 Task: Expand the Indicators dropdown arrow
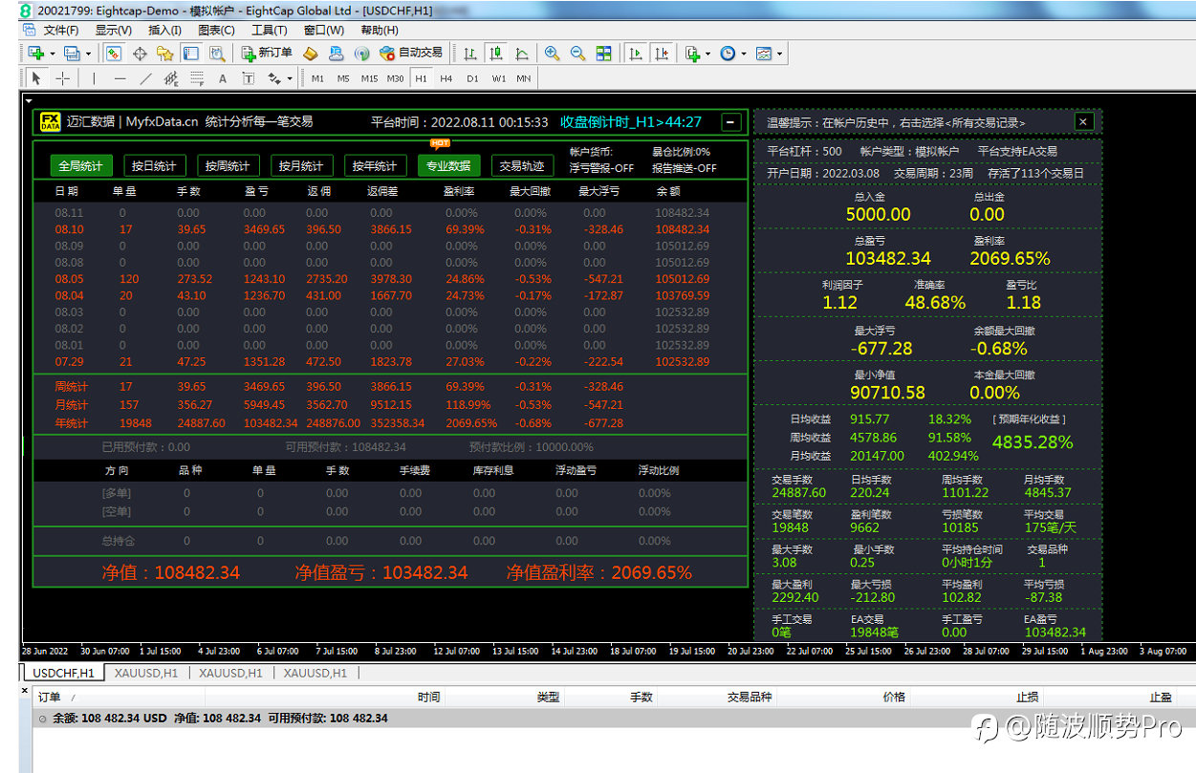coord(708,54)
